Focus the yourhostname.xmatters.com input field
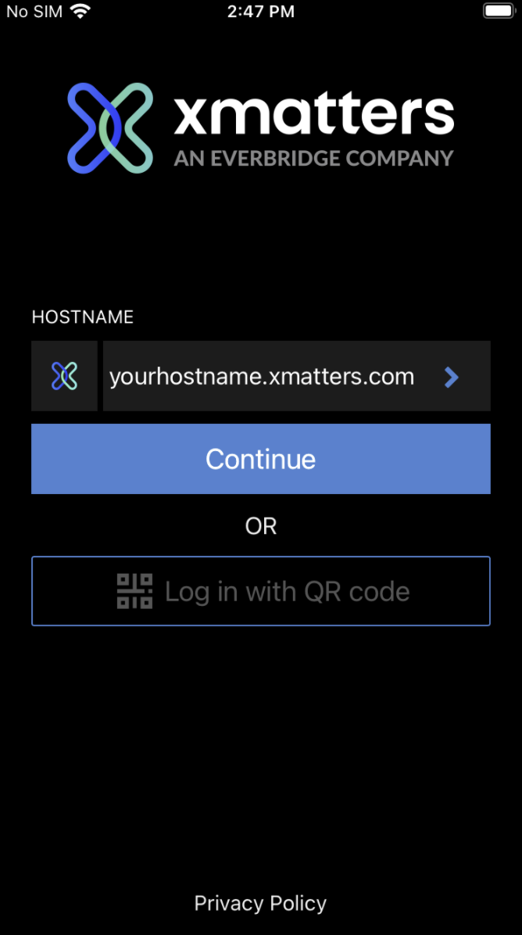 tap(297, 376)
